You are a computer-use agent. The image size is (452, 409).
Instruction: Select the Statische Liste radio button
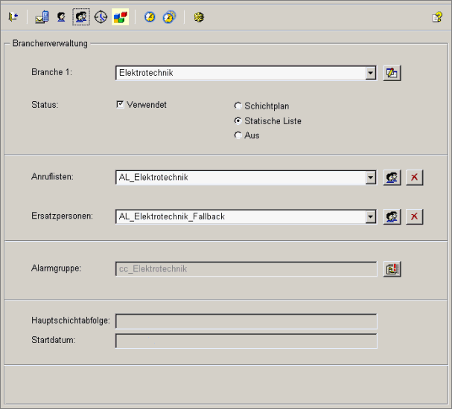click(238, 120)
